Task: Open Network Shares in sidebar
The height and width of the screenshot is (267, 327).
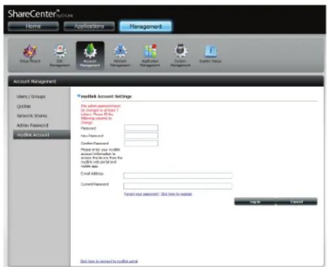Action: (x=32, y=116)
